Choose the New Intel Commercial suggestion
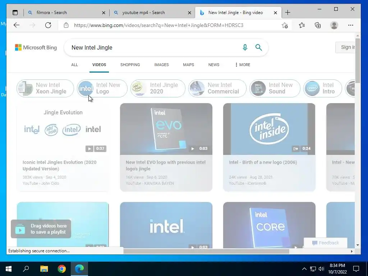Viewport: 368px width, 276px height. (217, 88)
